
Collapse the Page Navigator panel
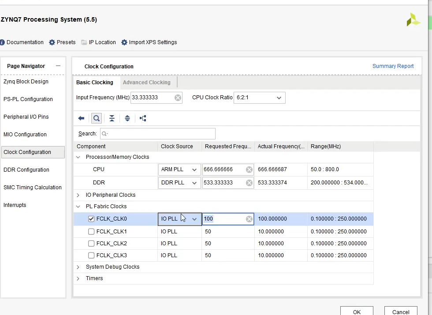click(x=58, y=66)
